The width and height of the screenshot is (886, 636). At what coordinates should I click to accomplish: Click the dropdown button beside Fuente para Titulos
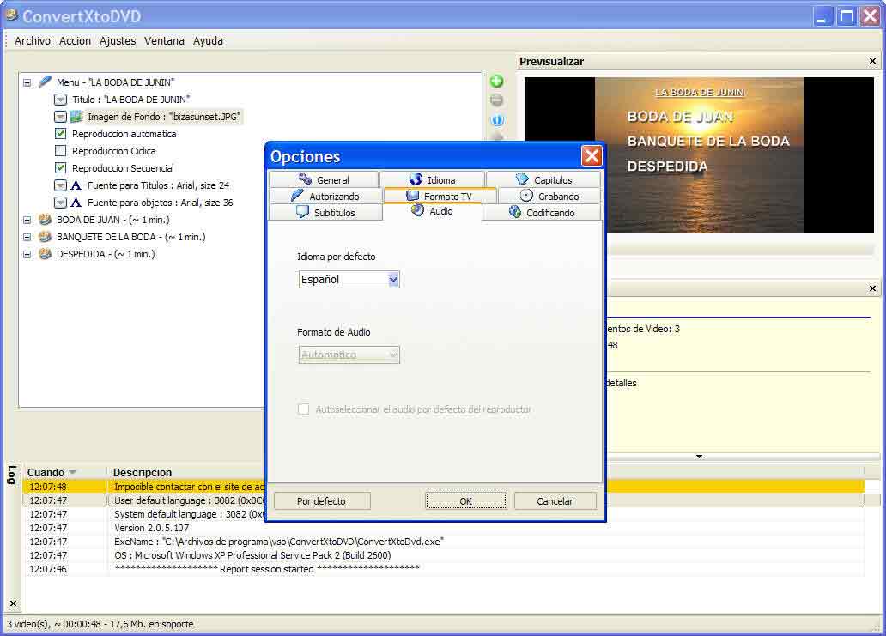click(60, 185)
